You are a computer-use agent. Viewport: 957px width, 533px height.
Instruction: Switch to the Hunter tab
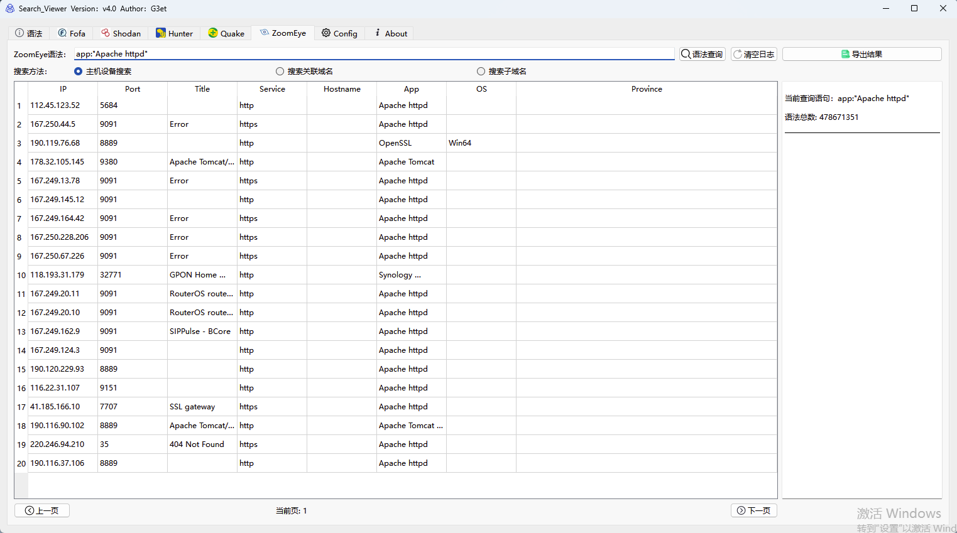(175, 33)
